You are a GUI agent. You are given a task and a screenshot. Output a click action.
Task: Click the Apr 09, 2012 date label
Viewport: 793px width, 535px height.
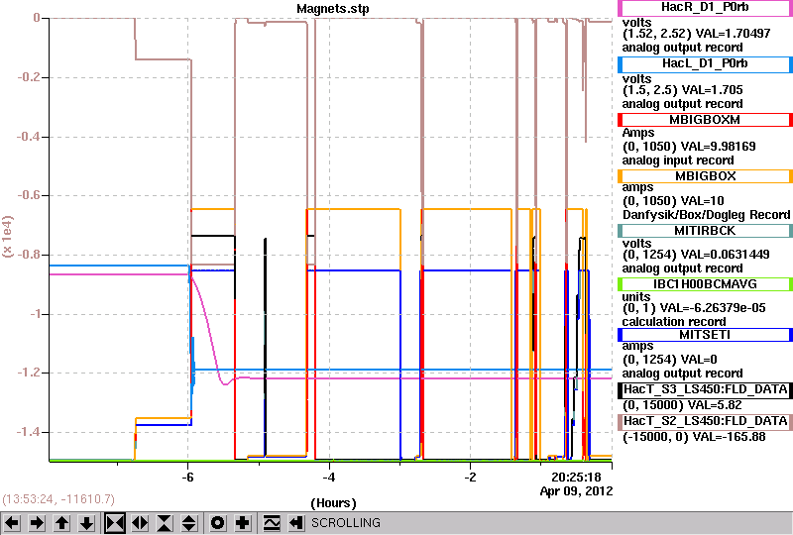(x=576, y=491)
